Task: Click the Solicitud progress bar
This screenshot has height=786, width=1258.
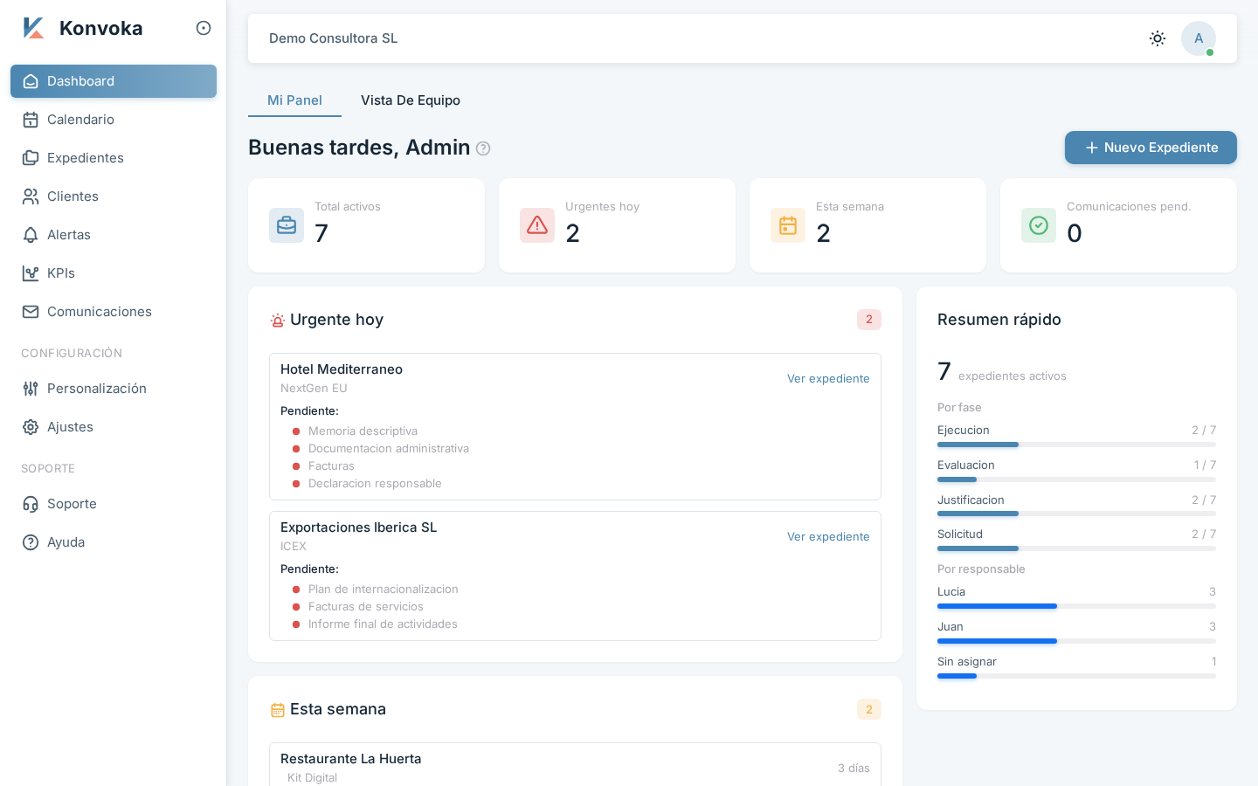Action: (1076, 548)
